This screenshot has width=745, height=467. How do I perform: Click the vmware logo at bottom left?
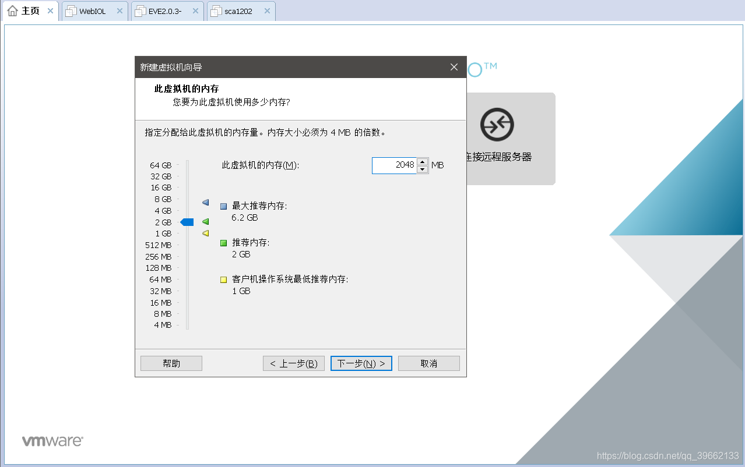pyautogui.click(x=52, y=441)
